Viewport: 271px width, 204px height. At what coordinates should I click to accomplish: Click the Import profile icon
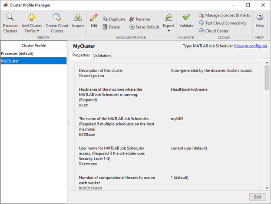[x=78, y=18]
